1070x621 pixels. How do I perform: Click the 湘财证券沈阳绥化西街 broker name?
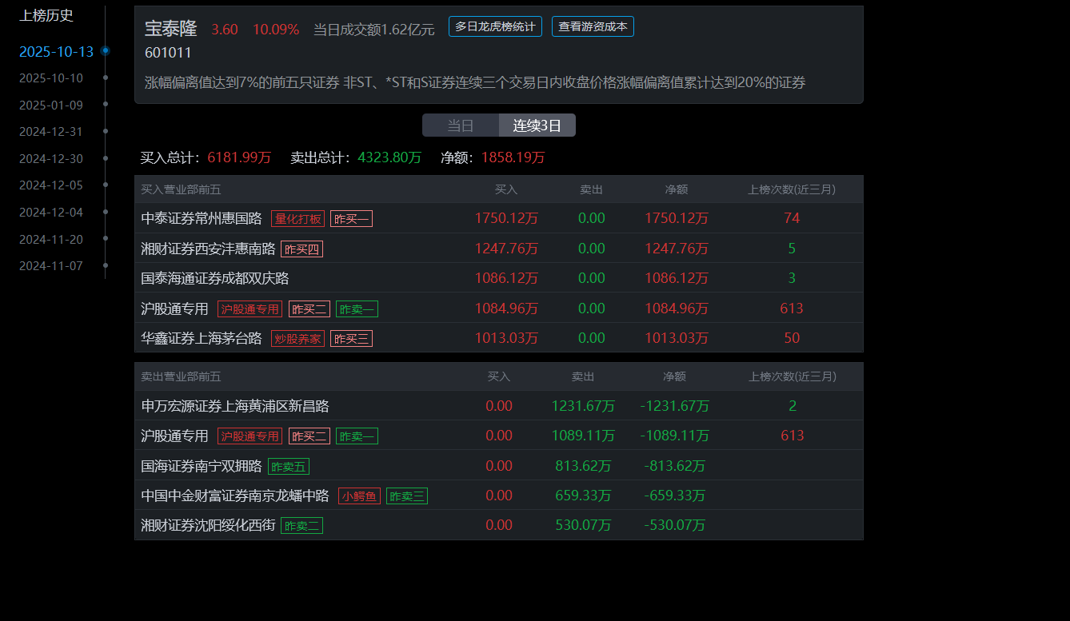pyautogui.click(x=208, y=525)
